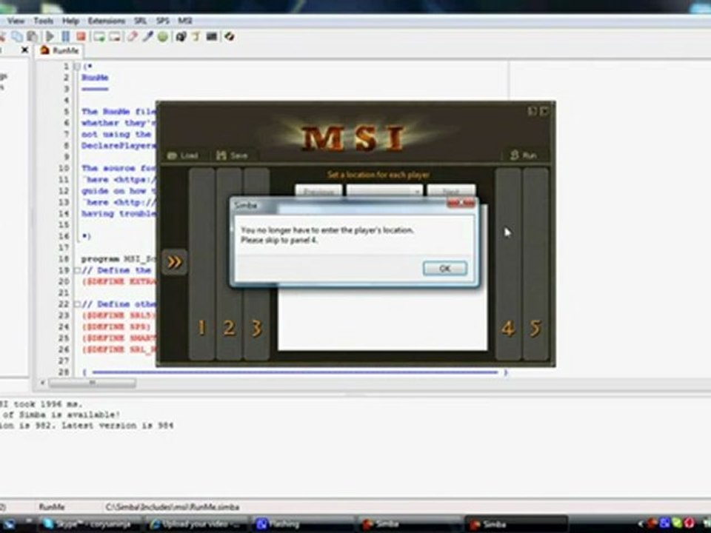This screenshot has height=533, width=711.
Task: Open the SRL menu
Action: 140,21
